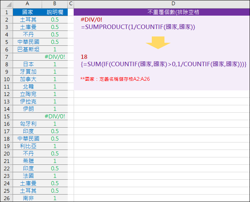Select cell 不丹 in row 4
The image size is (250, 202).
pos(28,35)
